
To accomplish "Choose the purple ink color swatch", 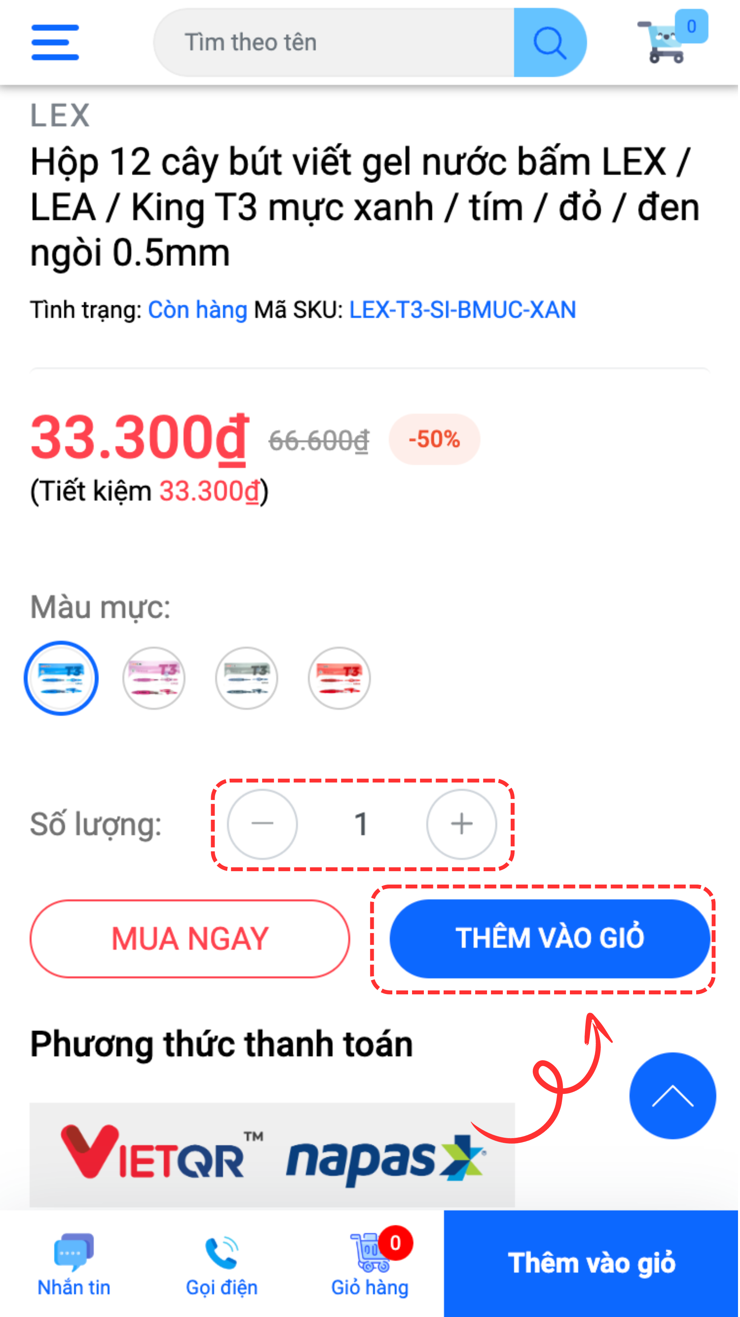I will (x=154, y=678).
